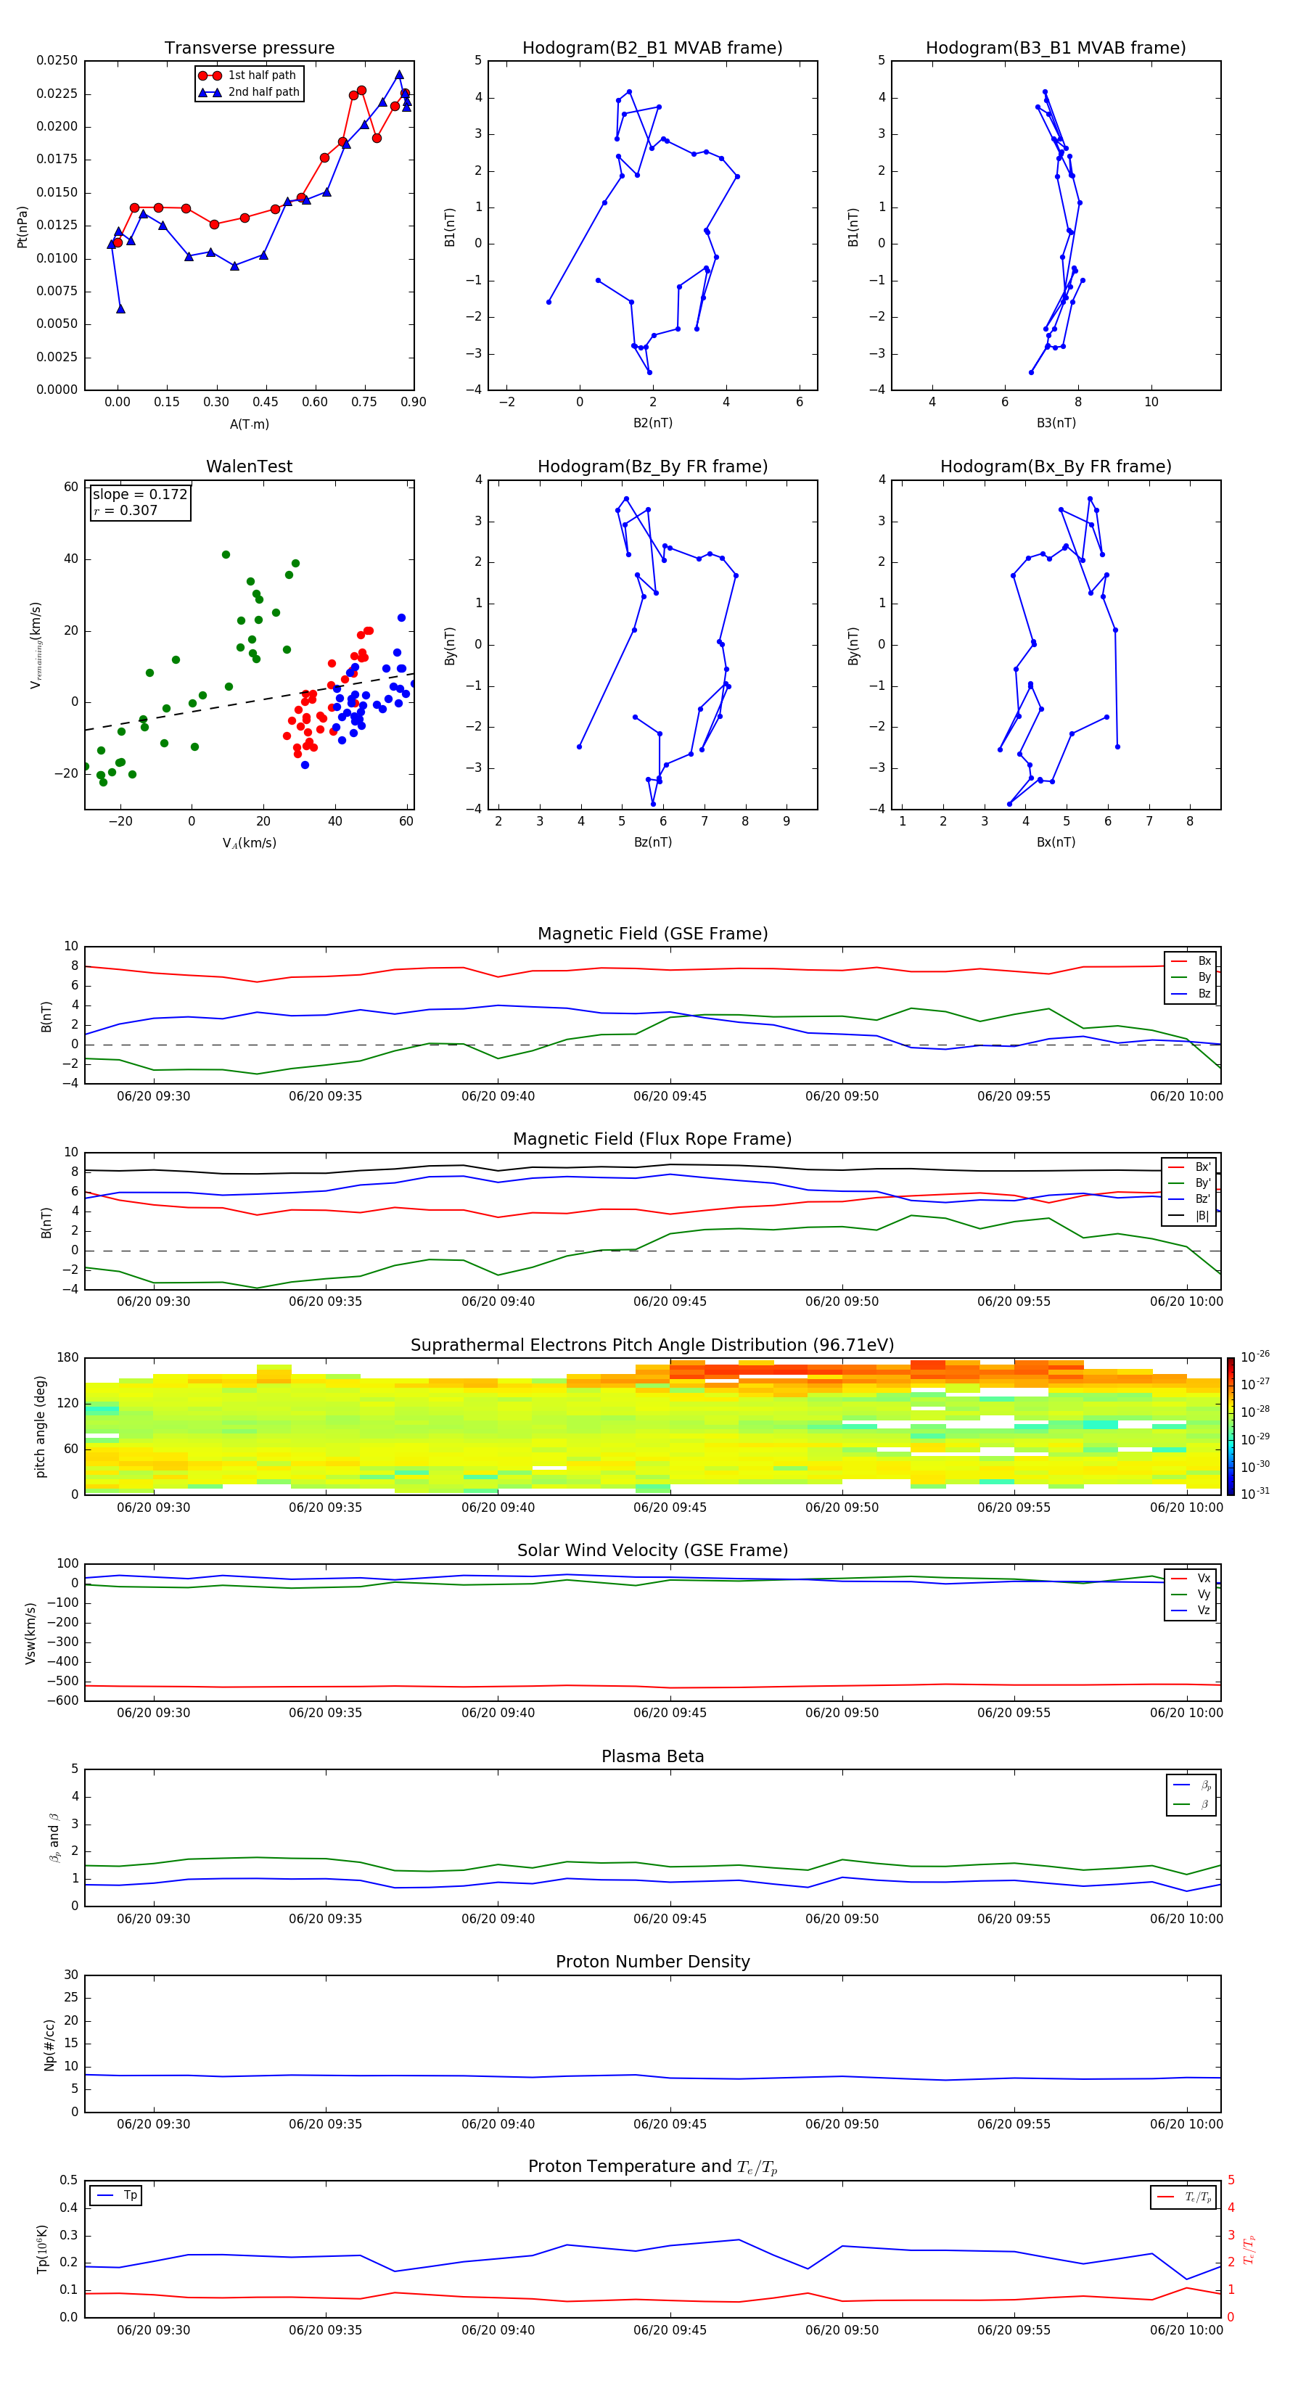Image resolution: width=1306 pixels, height=2394 pixels.
Task: Click the By legend entry in GSE panel
Action: [x=1191, y=978]
